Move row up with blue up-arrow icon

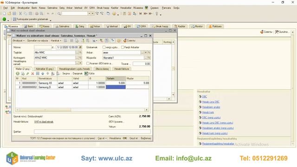coord(43,73)
